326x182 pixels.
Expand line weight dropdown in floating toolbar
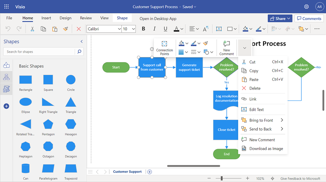tap(186, 52)
